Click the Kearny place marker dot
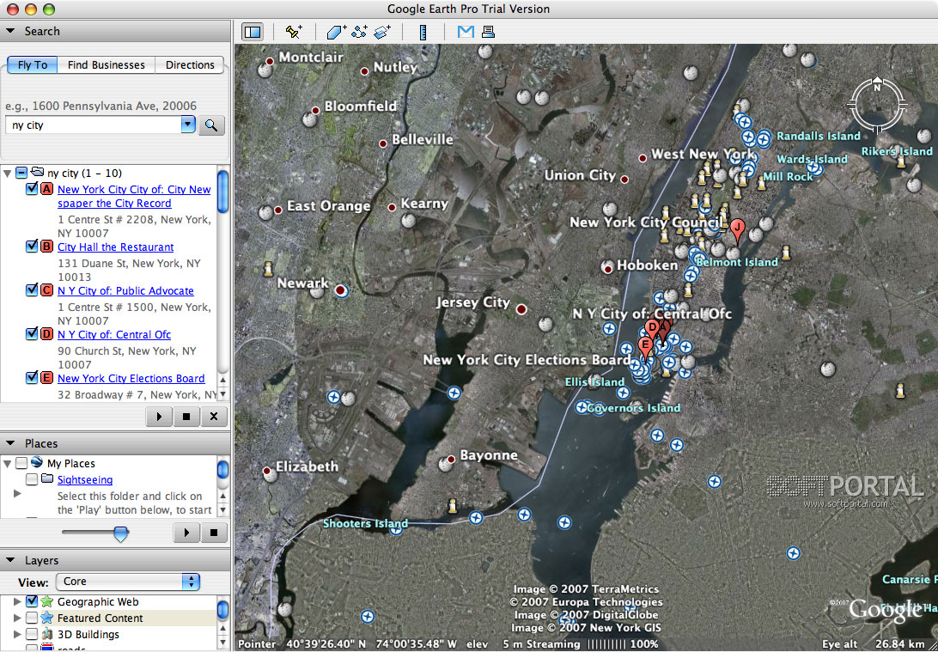Image resolution: width=938 pixels, height=652 pixels. (x=392, y=208)
